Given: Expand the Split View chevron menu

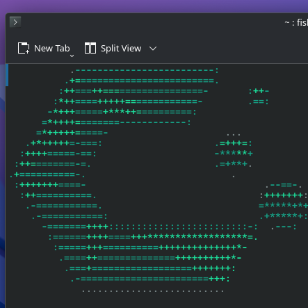Looking at the screenshot, I should click(x=153, y=49).
